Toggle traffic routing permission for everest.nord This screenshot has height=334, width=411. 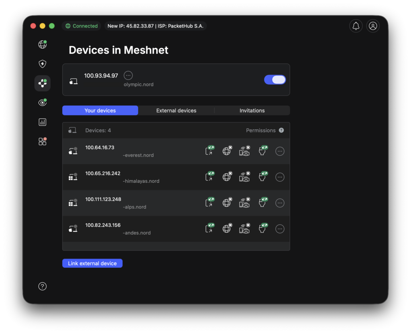(x=227, y=150)
